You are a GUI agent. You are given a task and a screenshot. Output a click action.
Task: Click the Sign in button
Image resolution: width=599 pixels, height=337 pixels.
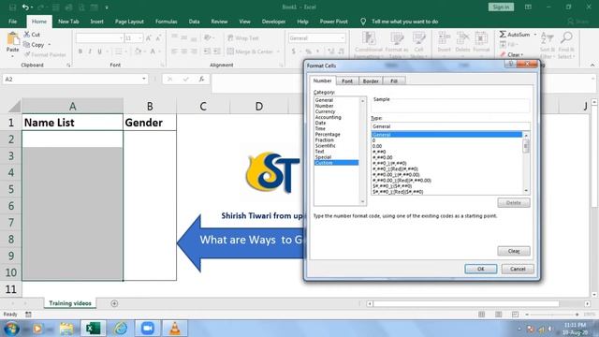[x=501, y=7]
